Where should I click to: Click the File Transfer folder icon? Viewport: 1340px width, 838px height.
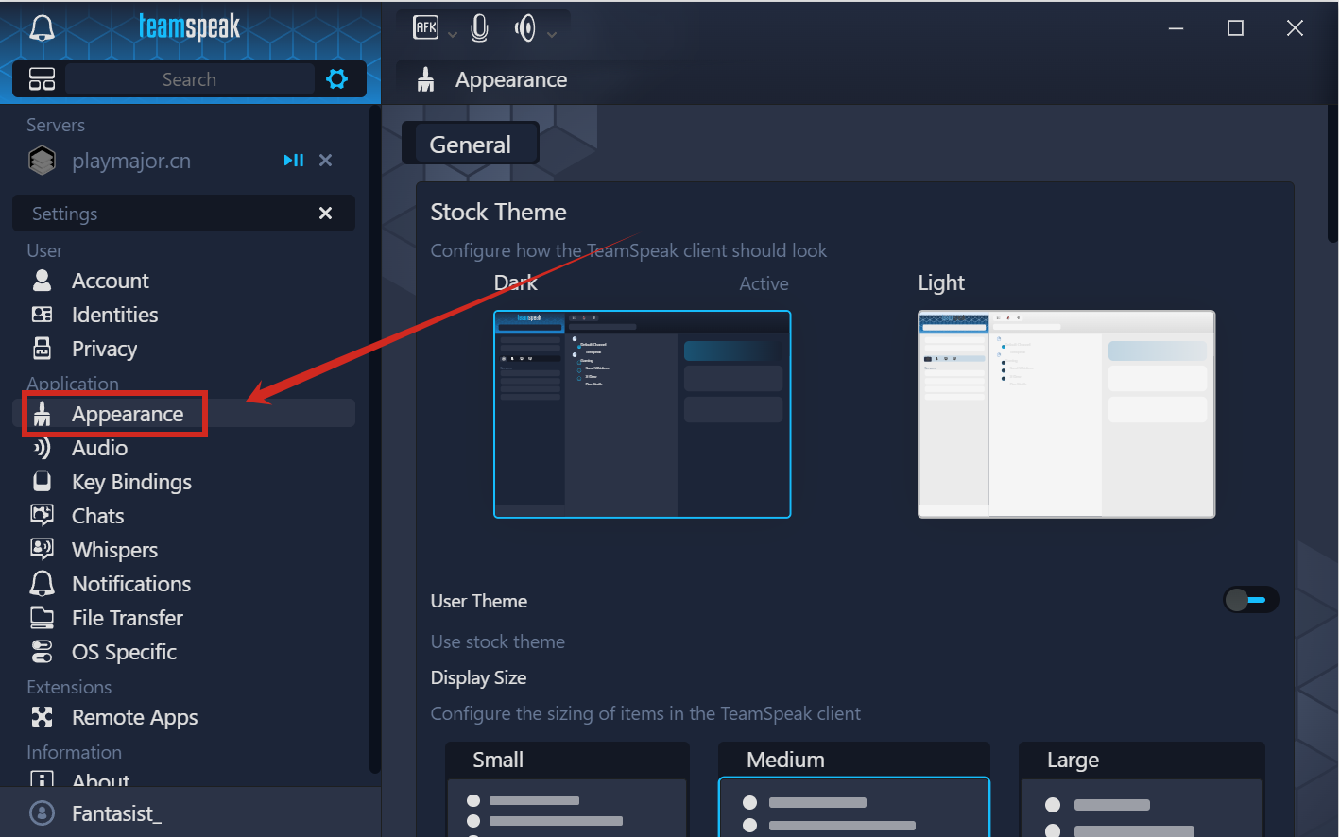[42, 618]
